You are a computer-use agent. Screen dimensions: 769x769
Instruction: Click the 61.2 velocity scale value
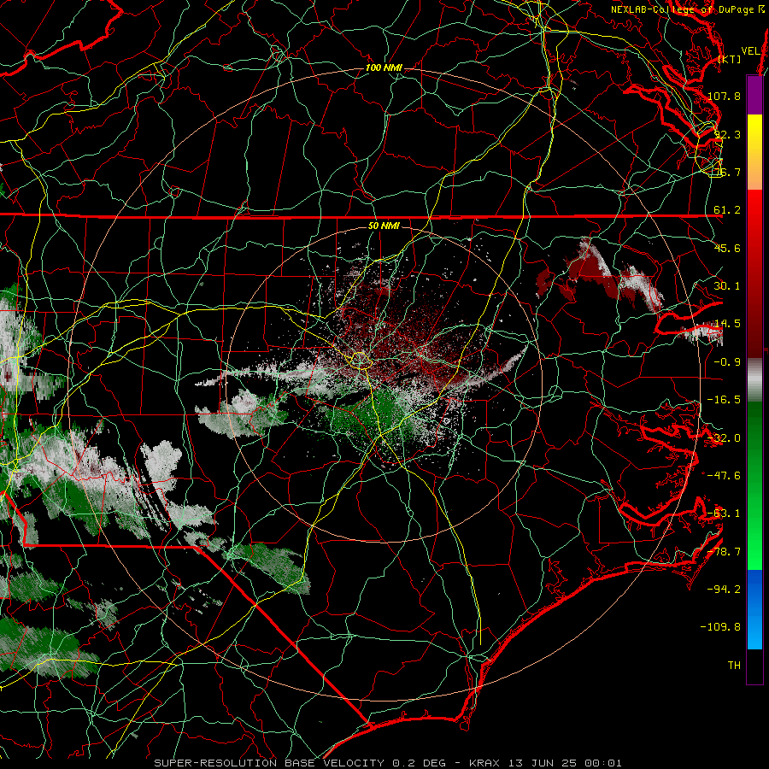pyautogui.click(x=727, y=210)
